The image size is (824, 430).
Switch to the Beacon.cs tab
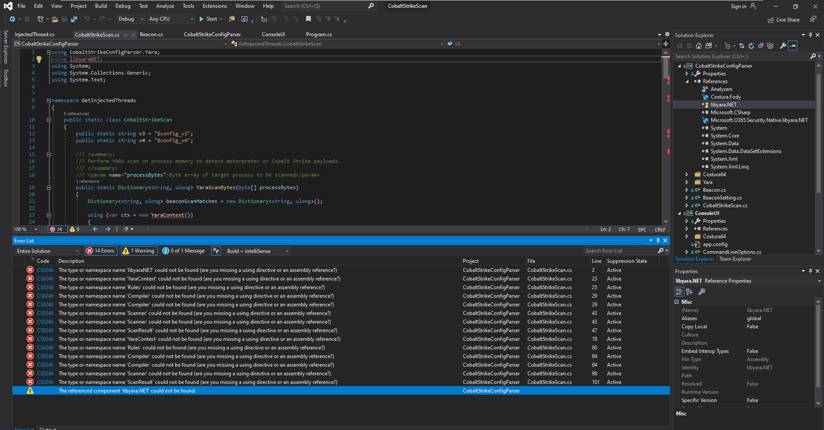151,34
